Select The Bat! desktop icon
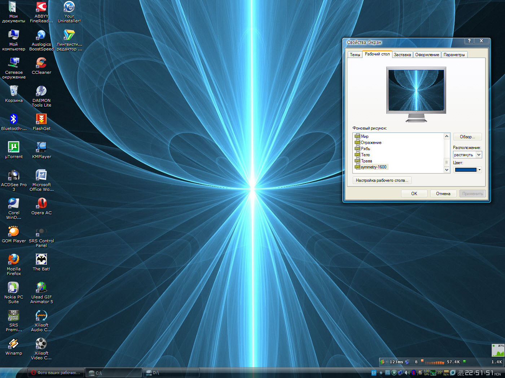The width and height of the screenshot is (505, 378). [x=41, y=263]
